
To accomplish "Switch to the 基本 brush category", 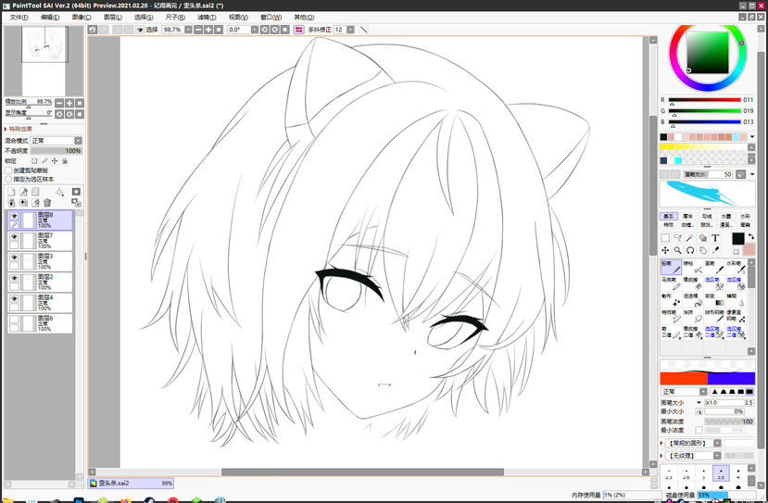I will click(668, 216).
